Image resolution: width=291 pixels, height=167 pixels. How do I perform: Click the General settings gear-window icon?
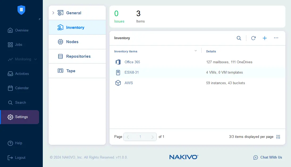[x=60, y=13]
